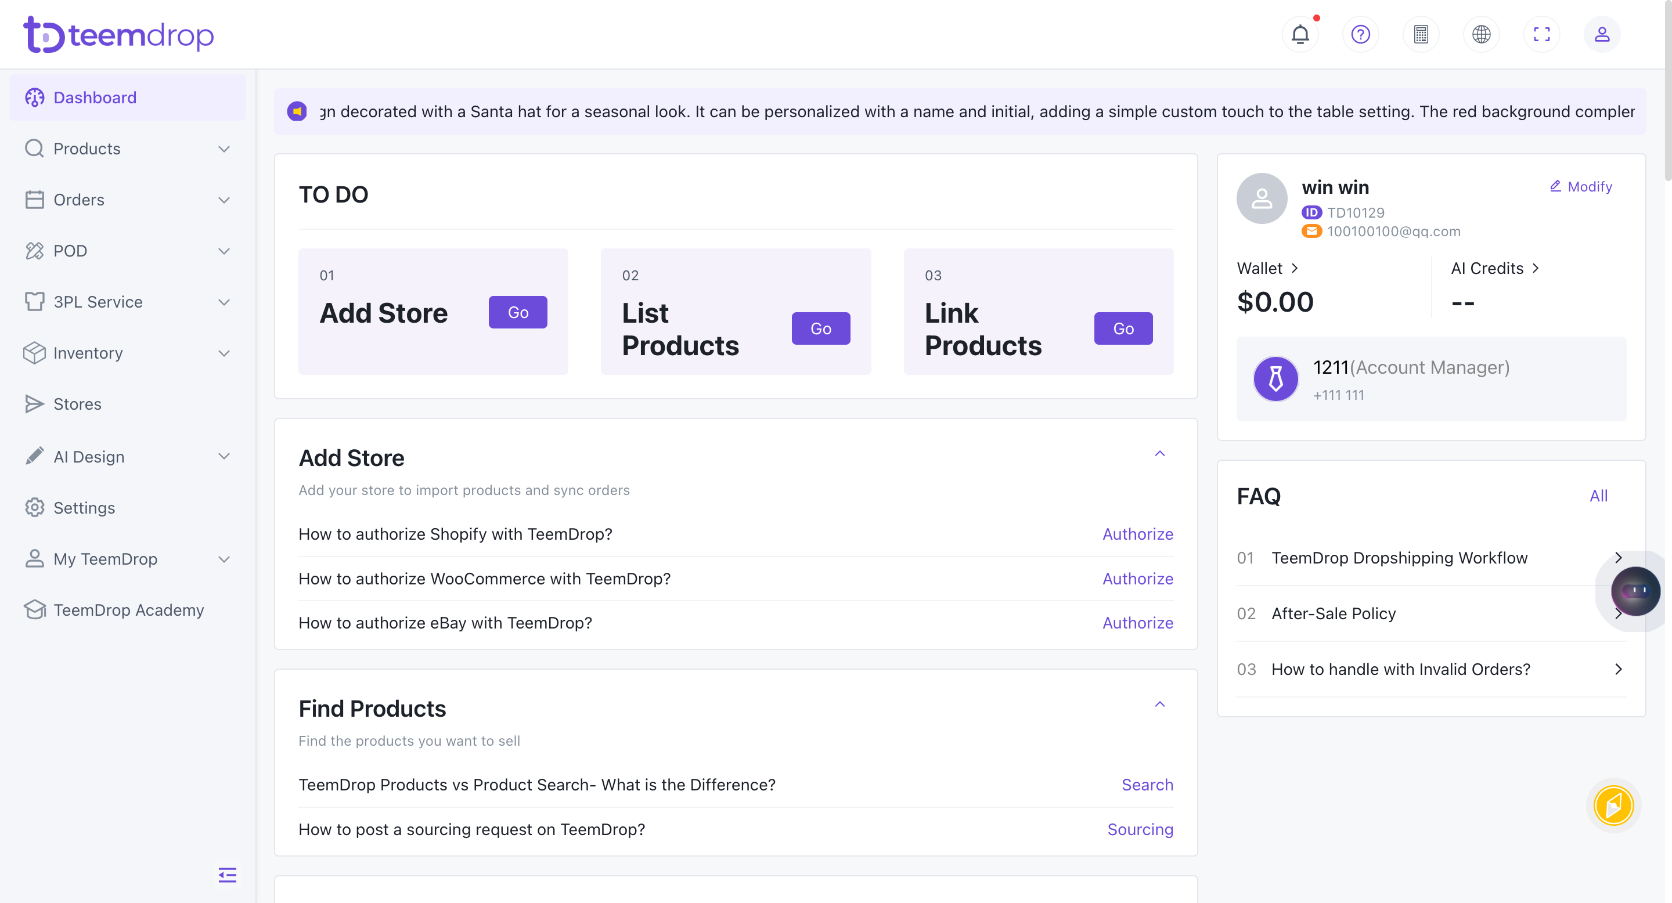This screenshot has width=1672, height=903.
Task: Open the notifications bell
Action: (1300, 34)
